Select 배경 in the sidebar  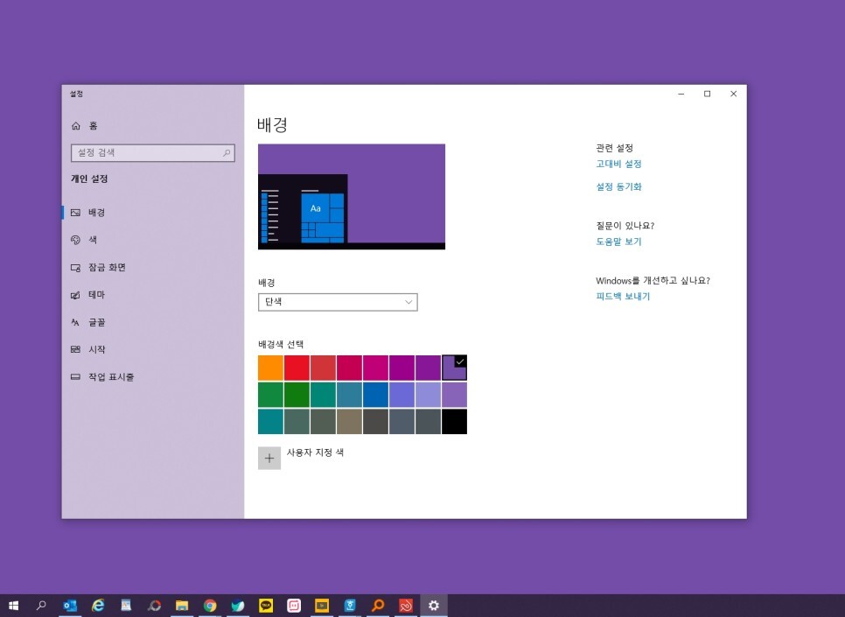click(88, 213)
